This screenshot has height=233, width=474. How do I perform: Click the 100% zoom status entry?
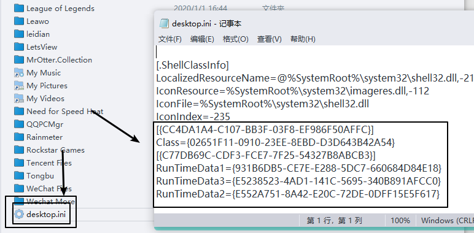tap(400, 221)
